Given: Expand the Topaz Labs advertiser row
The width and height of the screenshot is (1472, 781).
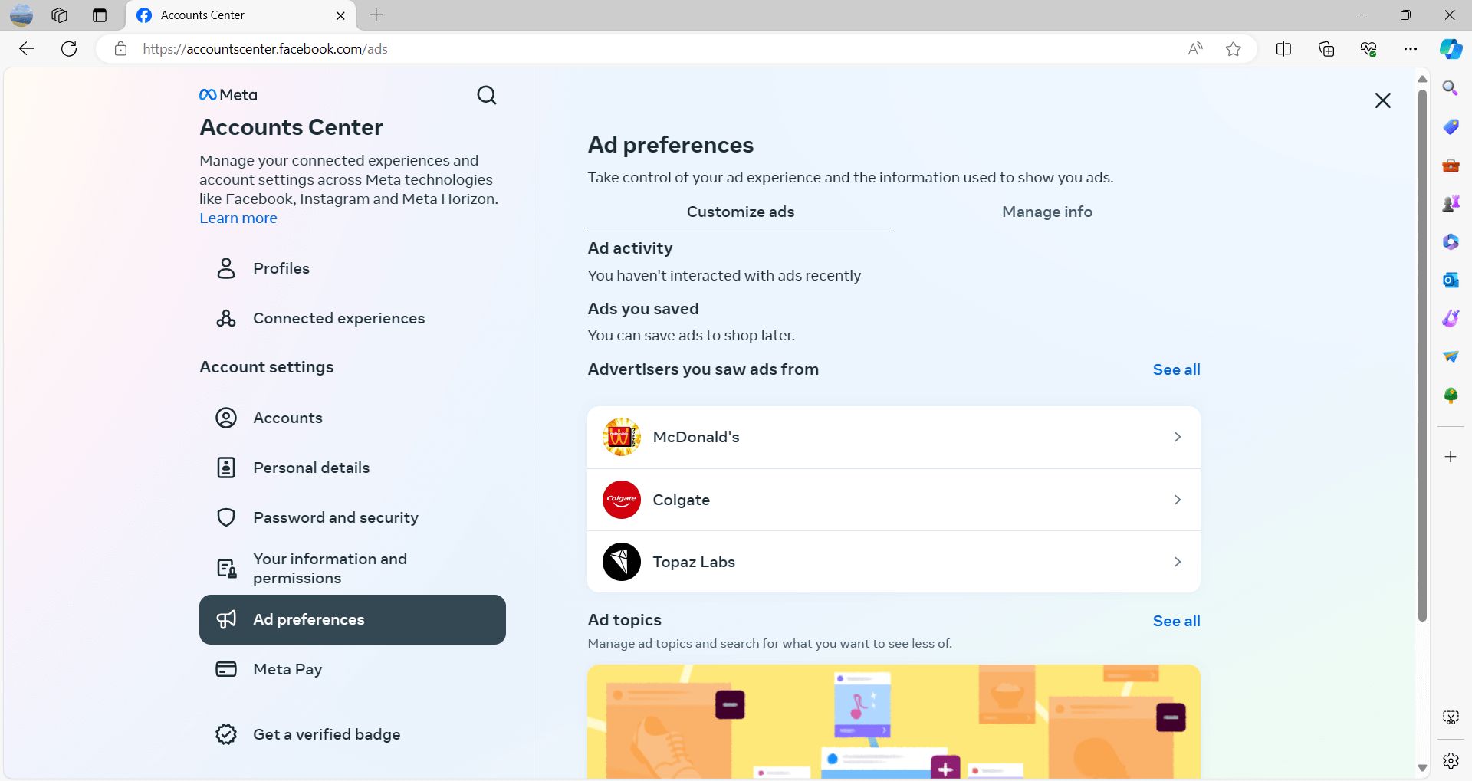Looking at the screenshot, I should 894,562.
